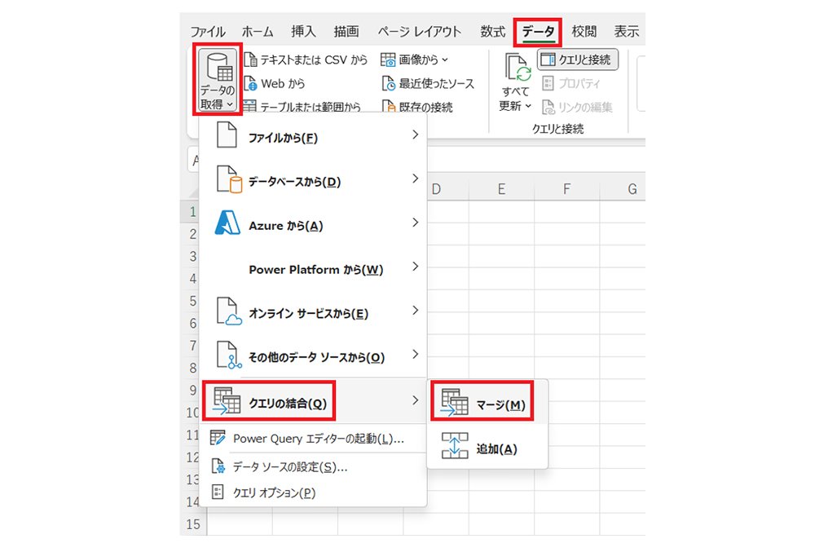
Task: Expand arrow beside その他のデータ ソースから
Action: coord(416,354)
